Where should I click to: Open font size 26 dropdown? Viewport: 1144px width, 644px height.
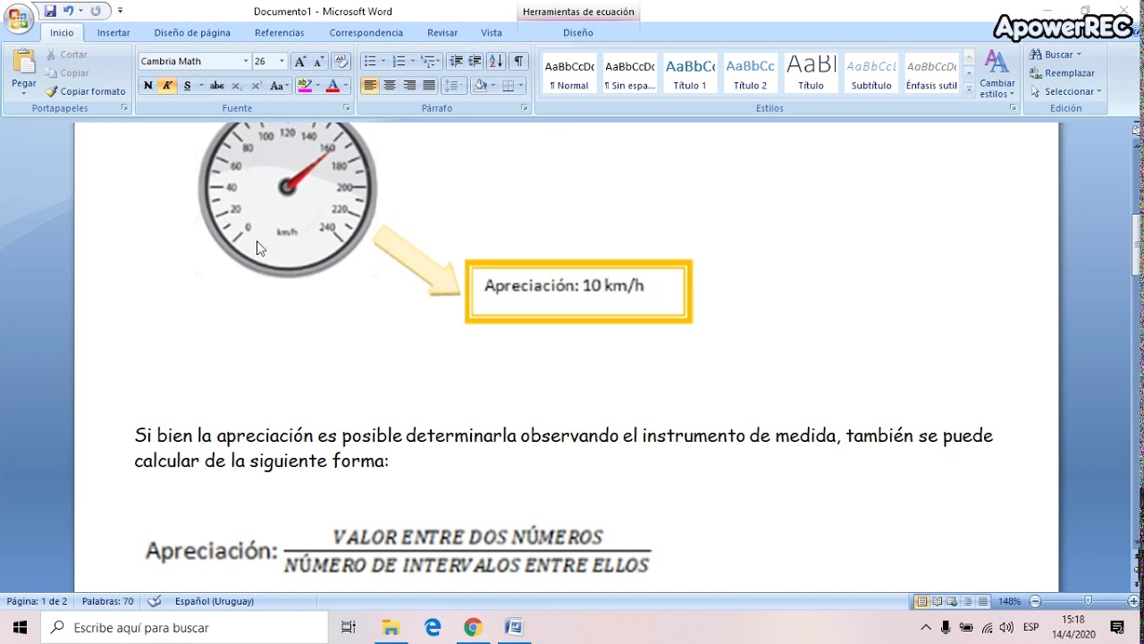(282, 62)
